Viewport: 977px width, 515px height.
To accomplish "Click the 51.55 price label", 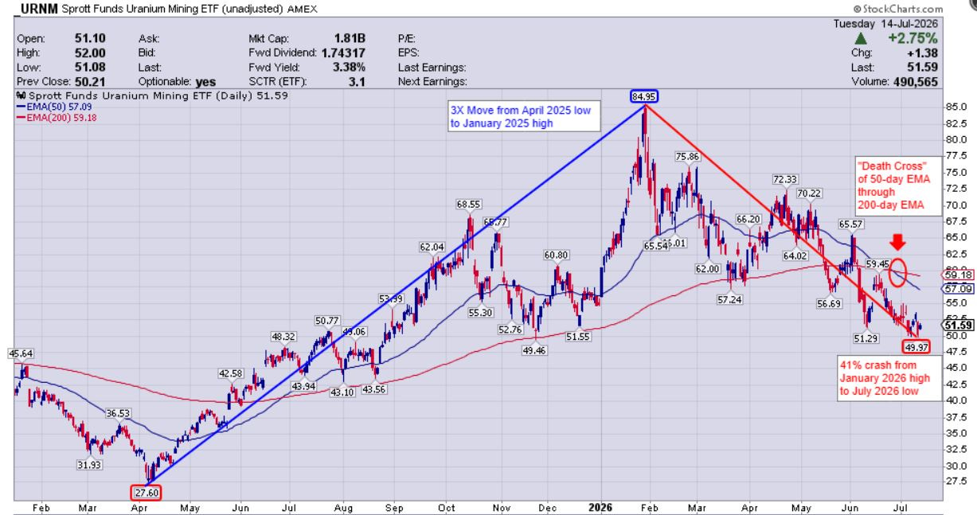I will [x=580, y=337].
